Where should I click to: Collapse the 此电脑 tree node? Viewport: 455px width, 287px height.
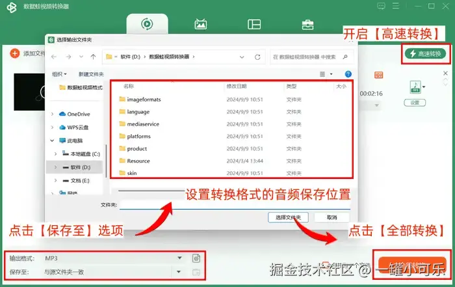pos(52,141)
